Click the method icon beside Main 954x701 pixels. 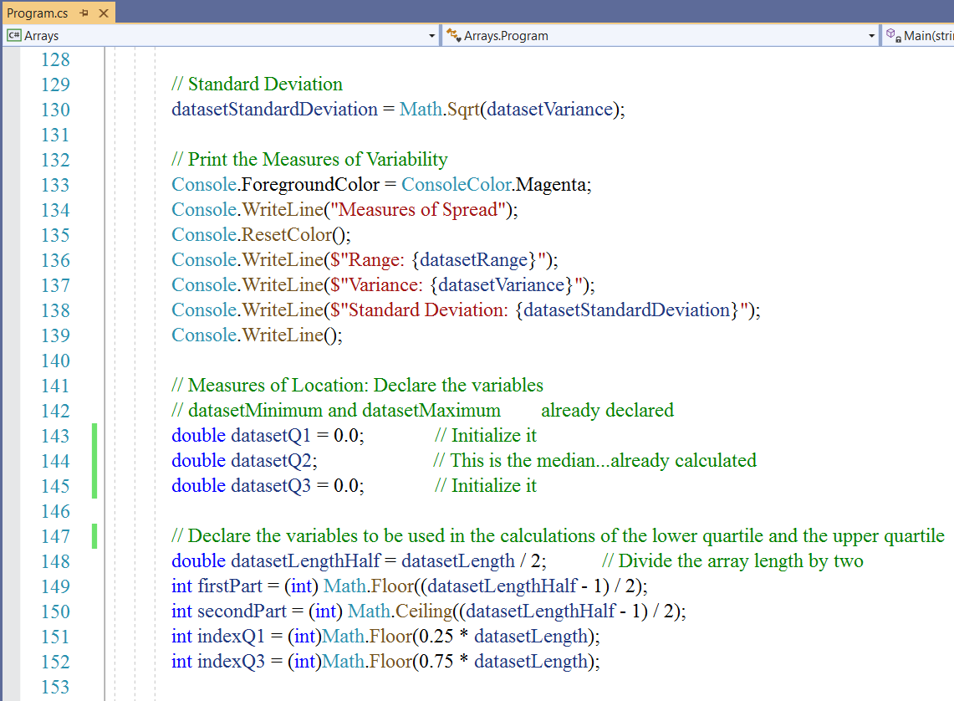(892, 36)
